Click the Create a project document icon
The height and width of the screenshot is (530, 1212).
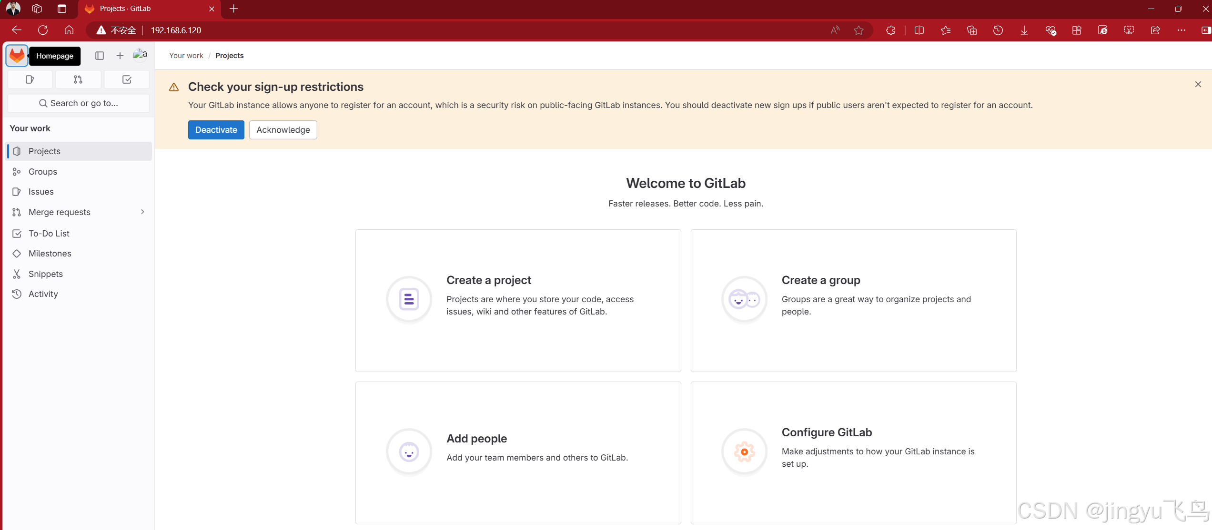409,299
